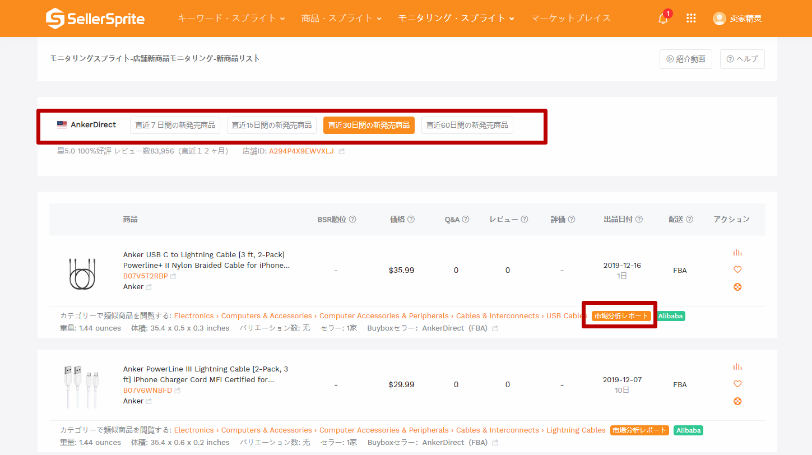812x455 pixels.
Task: Open external link icon beside B07V6WNBFD
Action: [x=177, y=391]
